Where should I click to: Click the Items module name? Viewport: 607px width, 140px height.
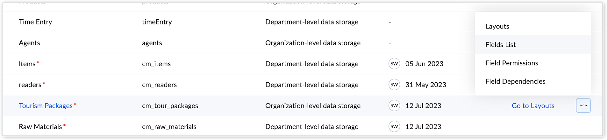point(27,64)
